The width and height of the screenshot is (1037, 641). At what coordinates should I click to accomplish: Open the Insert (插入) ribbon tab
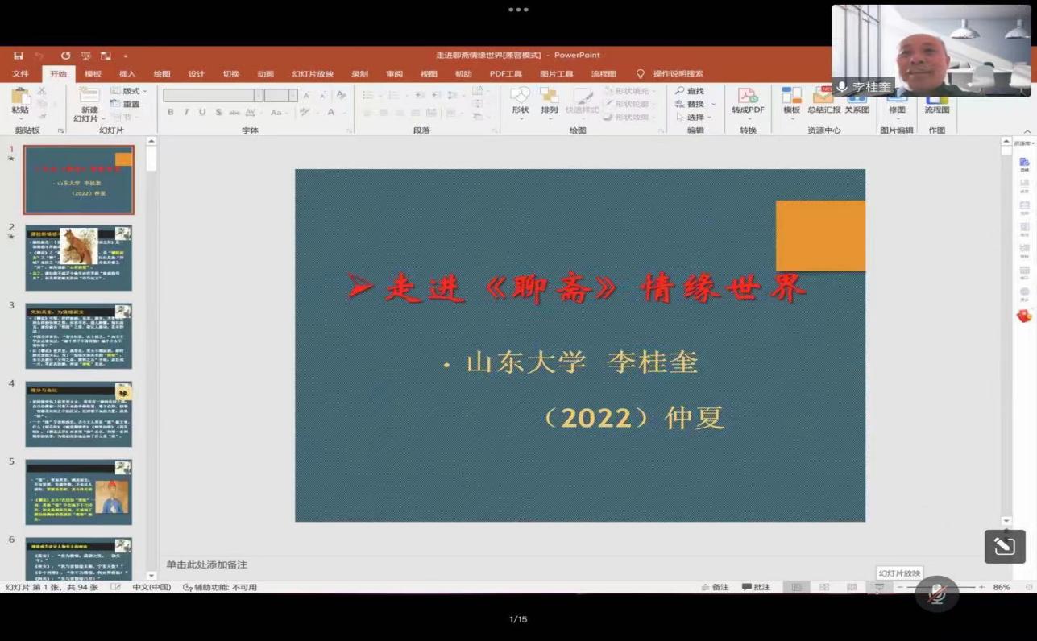127,74
